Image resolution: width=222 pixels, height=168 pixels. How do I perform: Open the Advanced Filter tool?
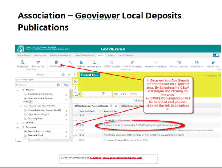coord(38,64)
